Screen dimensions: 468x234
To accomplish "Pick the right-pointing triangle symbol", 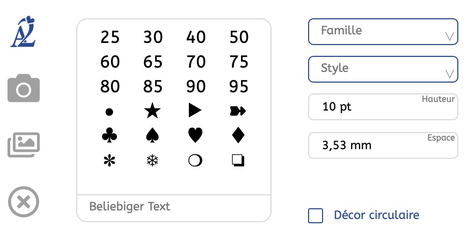I will pos(195,111).
